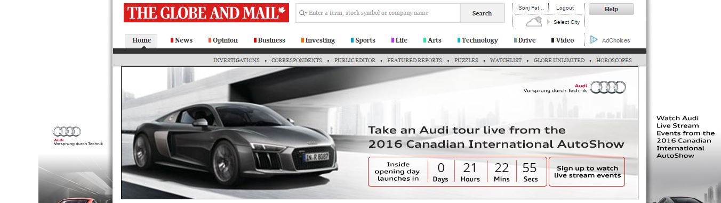Open the search magnifier dropdown

(x=303, y=13)
